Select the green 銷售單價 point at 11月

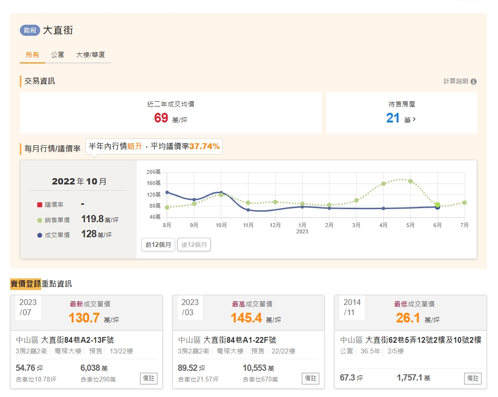coord(248,203)
